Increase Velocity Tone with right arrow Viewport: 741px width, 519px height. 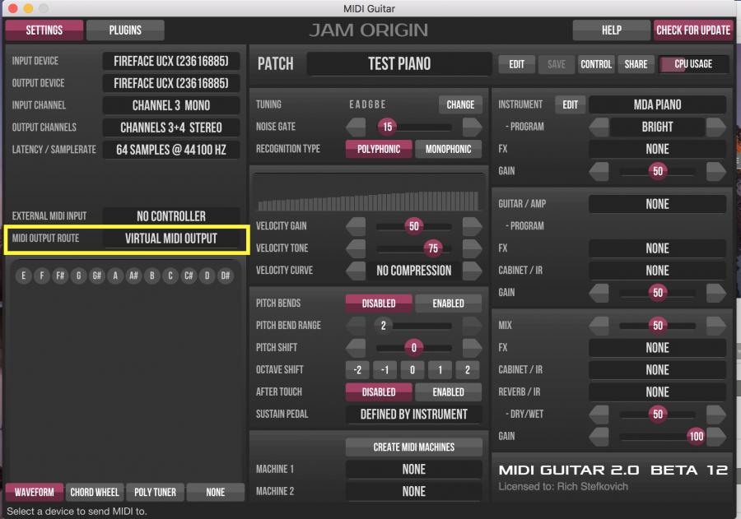472,248
